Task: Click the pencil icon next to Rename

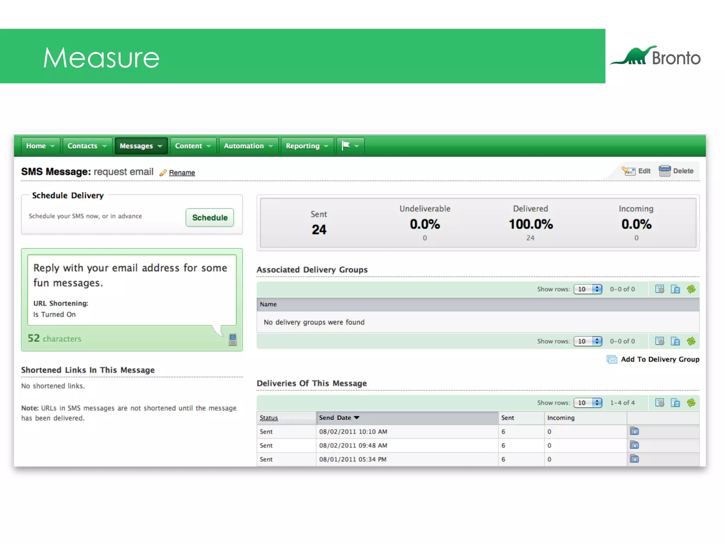Action: pos(163,173)
